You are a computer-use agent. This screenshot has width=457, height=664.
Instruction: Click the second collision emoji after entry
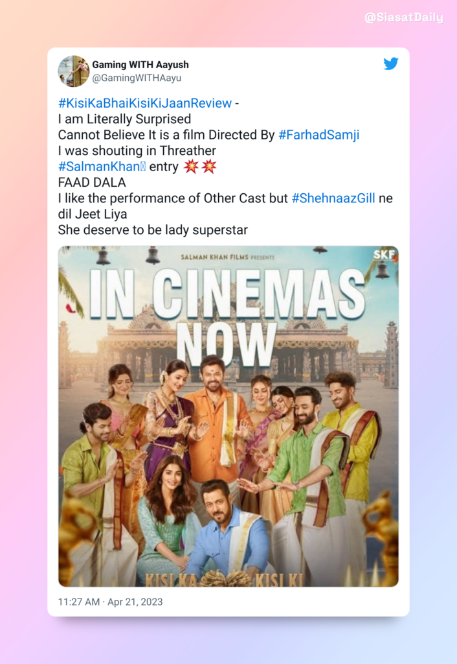pyautogui.click(x=209, y=167)
